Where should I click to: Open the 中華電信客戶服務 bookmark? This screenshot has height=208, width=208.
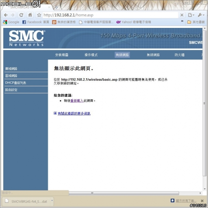(x=96, y=22)
